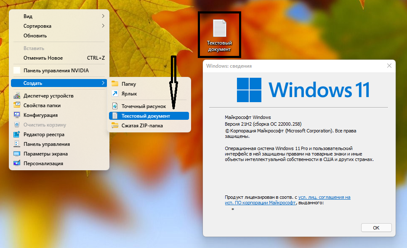
Task: Click the Версия 21H2 (сборка ОС 22000.258) text
Action: click(x=263, y=124)
